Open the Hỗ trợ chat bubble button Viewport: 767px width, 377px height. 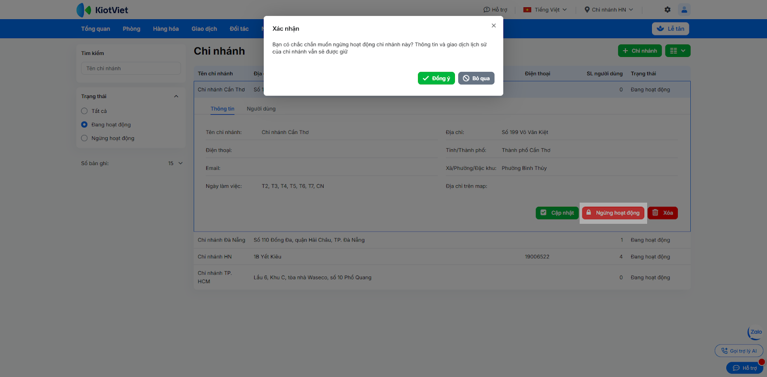(x=744, y=368)
